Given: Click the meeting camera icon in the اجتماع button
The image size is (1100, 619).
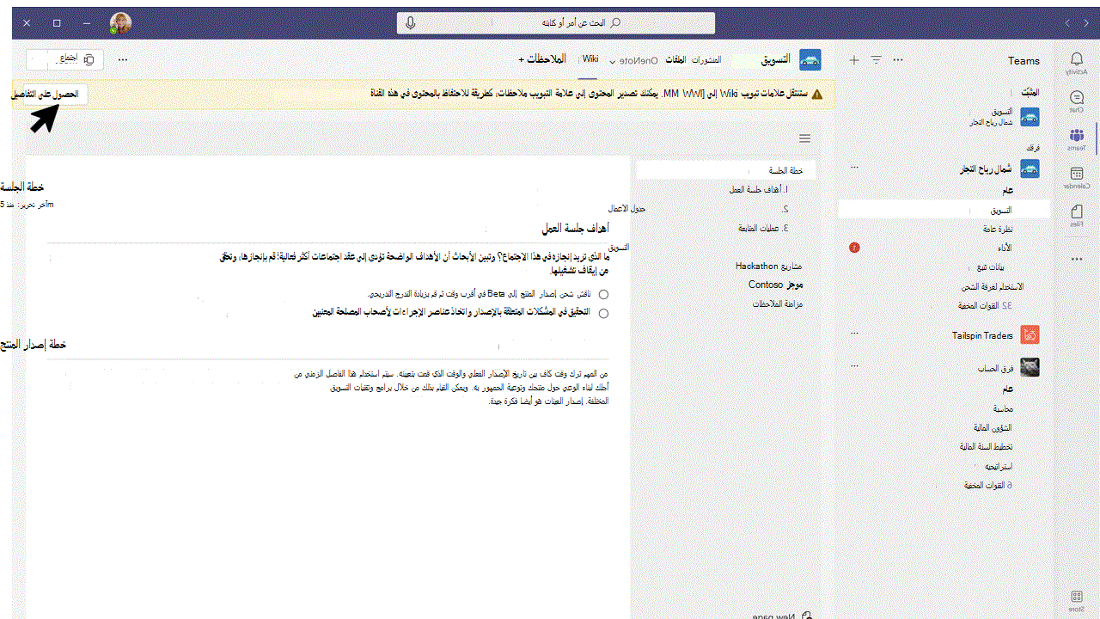Looking at the screenshot, I should click(x=89, y=59).
